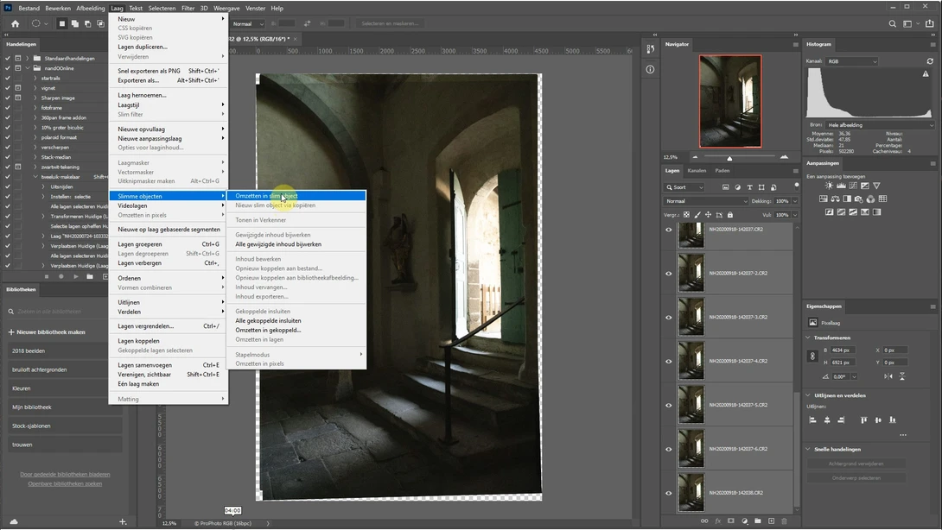Click the histogram refresh icon
The width and height of the screenshot is (942, 530).
point(930,61)
